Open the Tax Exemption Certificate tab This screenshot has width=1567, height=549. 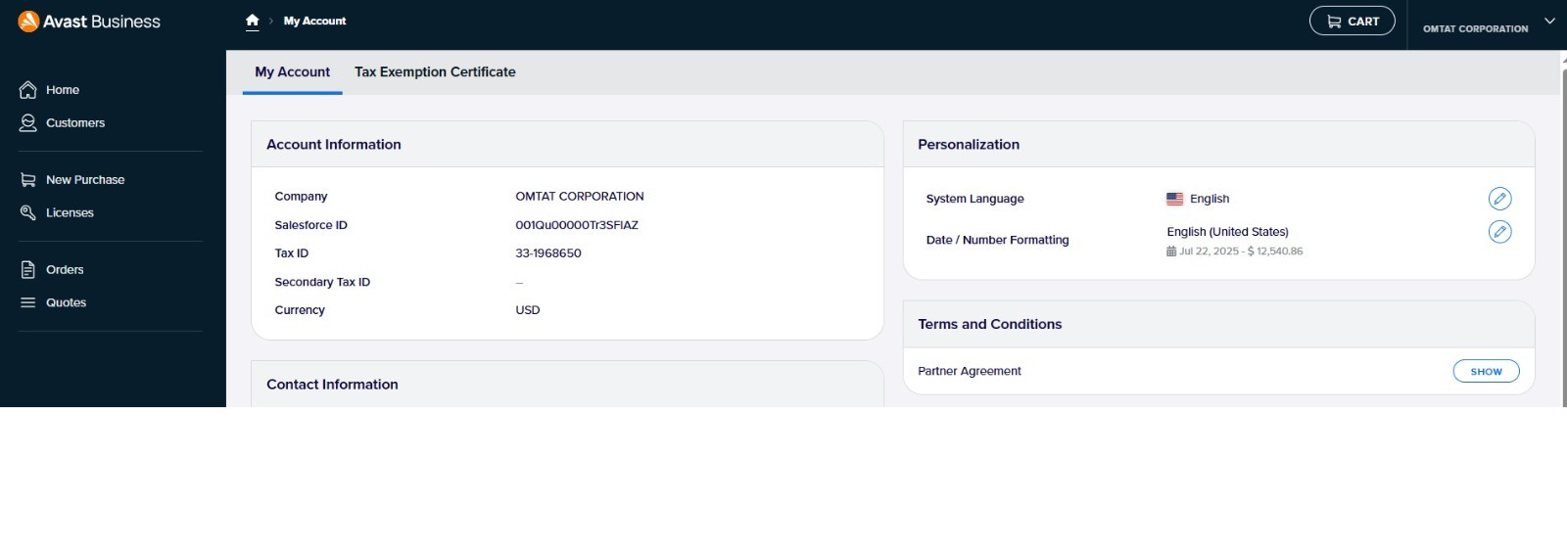click(435, 72)
